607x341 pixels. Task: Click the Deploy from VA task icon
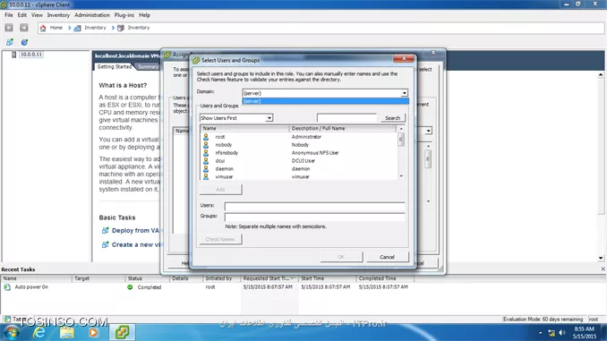click(105, 230)
